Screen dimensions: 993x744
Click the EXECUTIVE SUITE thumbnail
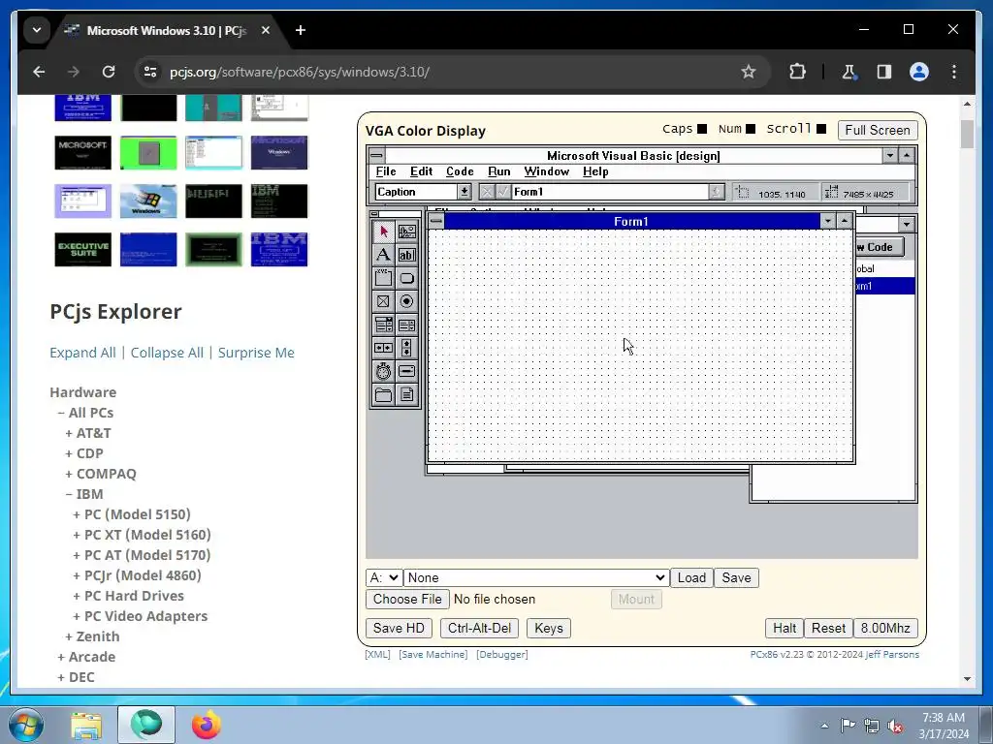pos(83,249)
